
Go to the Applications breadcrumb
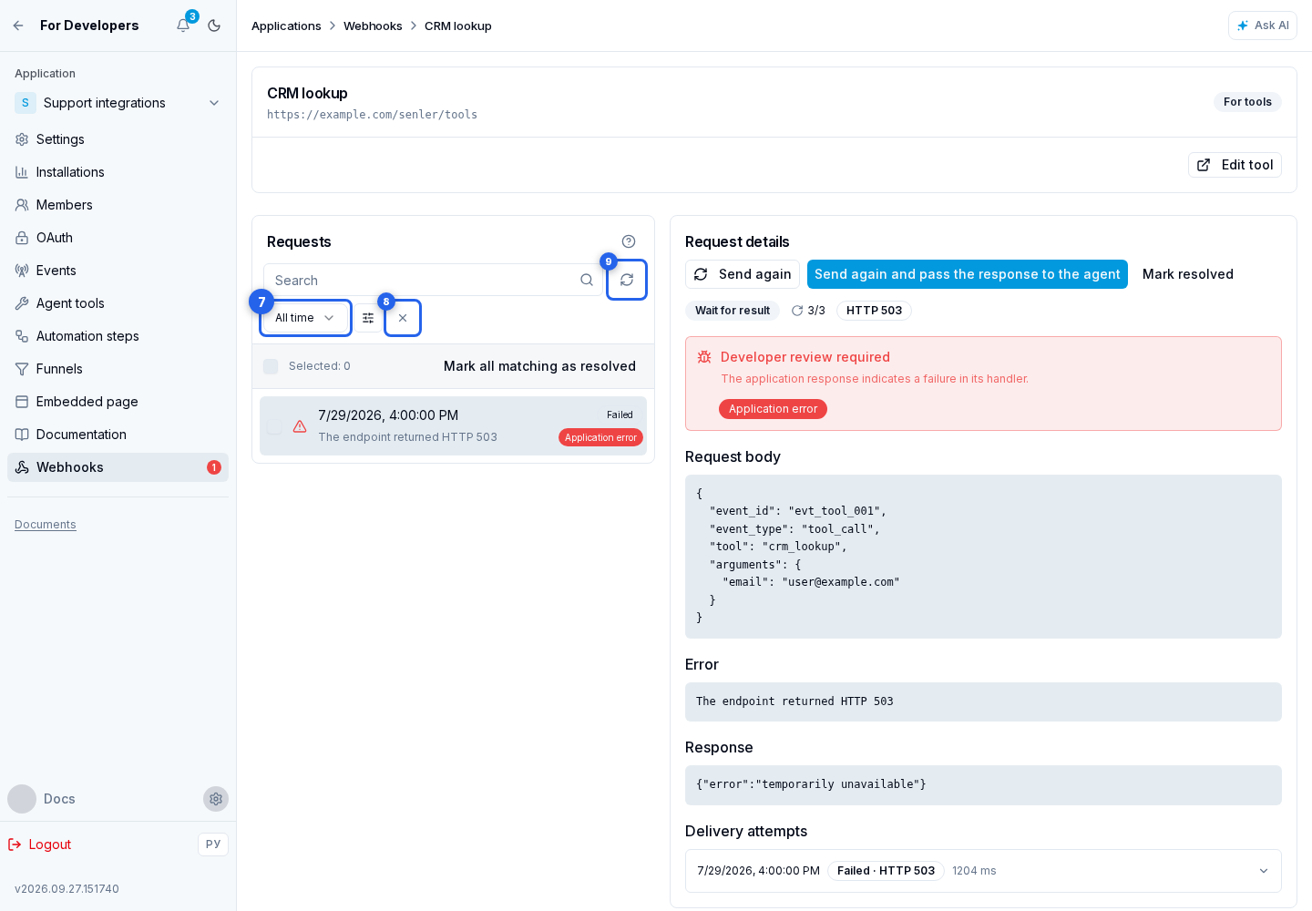[x=286, y=26]
